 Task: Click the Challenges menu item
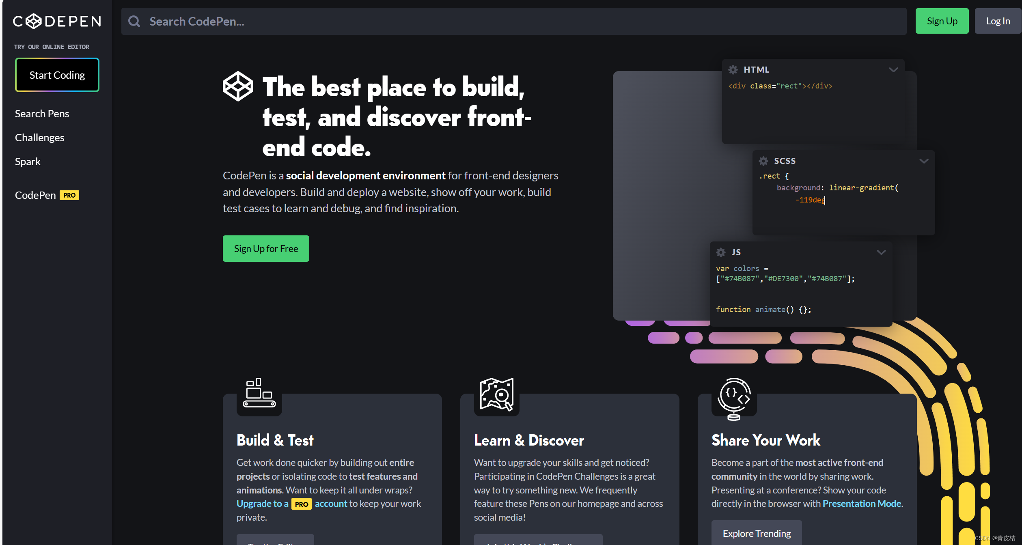pos(39,137)
